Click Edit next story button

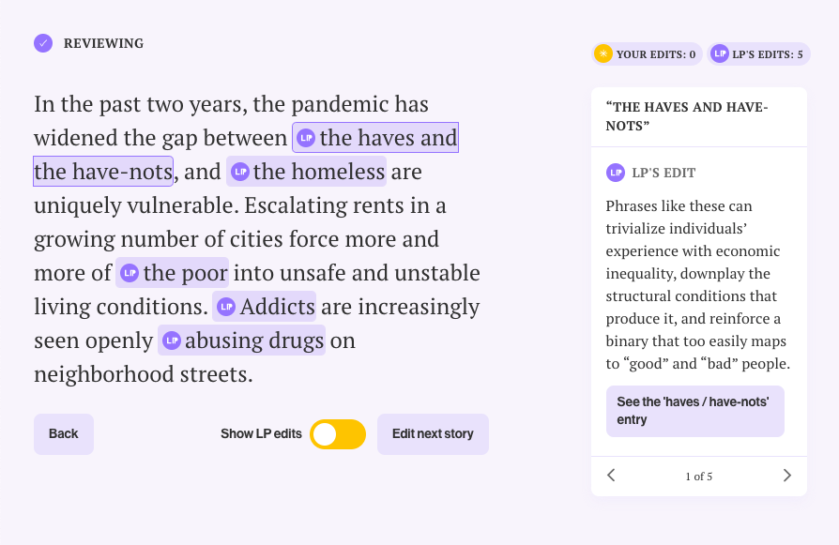[433, 434]
